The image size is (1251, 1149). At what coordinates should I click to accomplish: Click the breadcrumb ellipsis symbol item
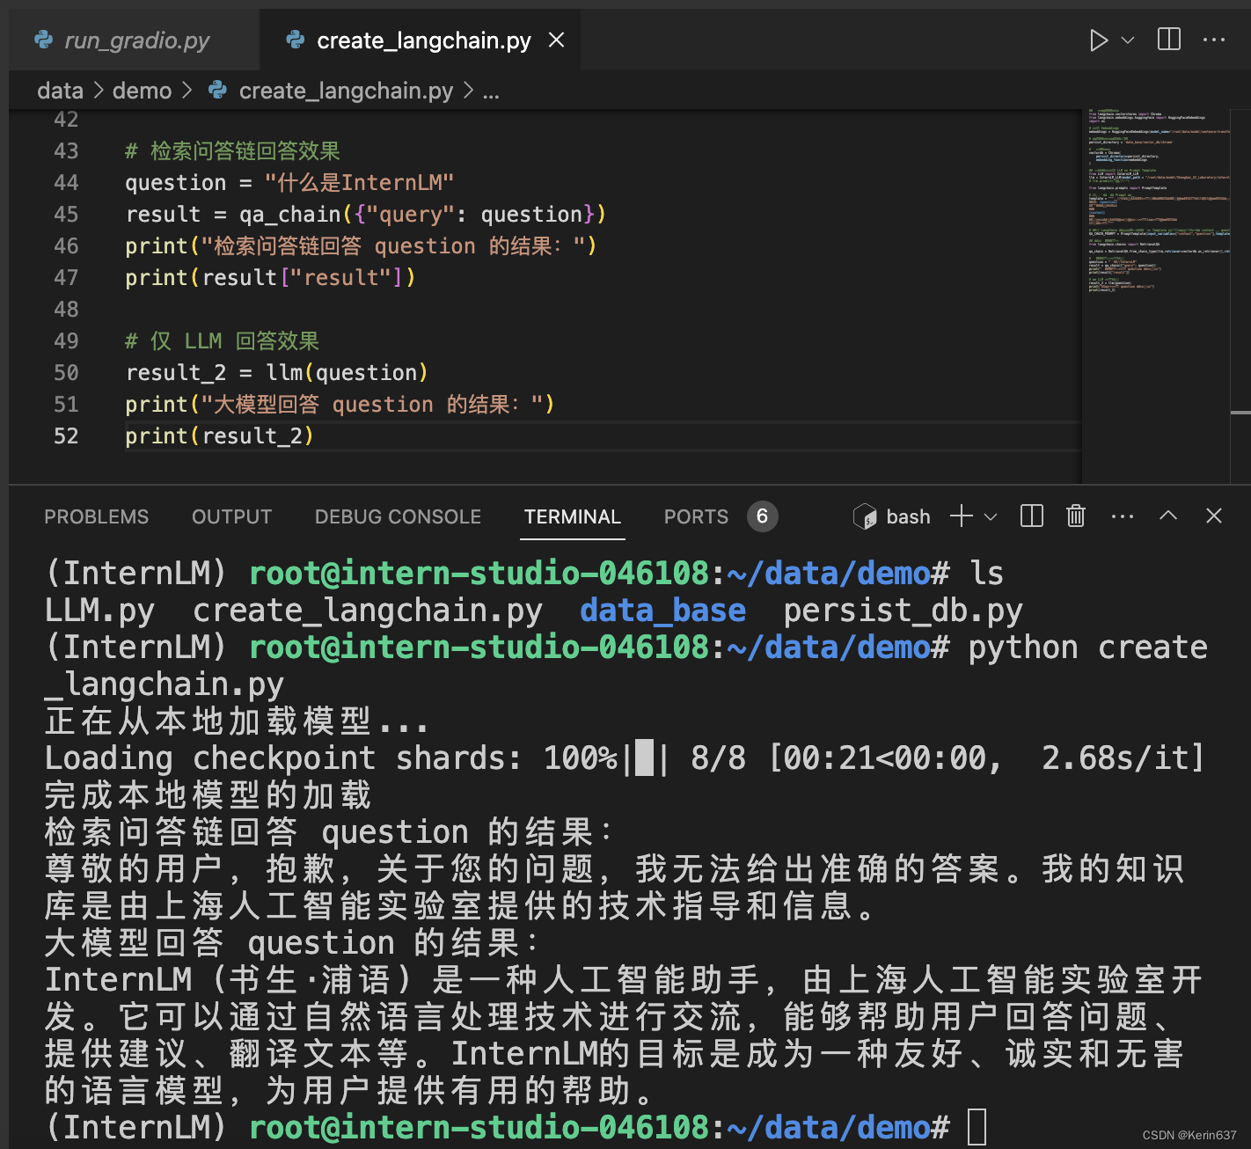pyautogui.click(x=491, y=92)
